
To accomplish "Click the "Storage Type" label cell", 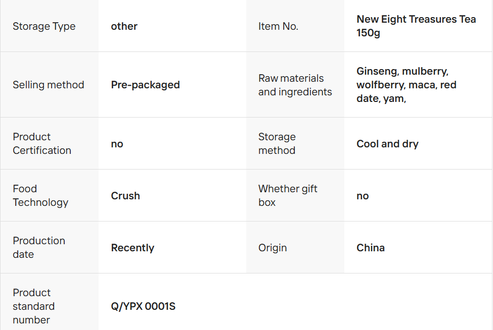I will point(44,26).
